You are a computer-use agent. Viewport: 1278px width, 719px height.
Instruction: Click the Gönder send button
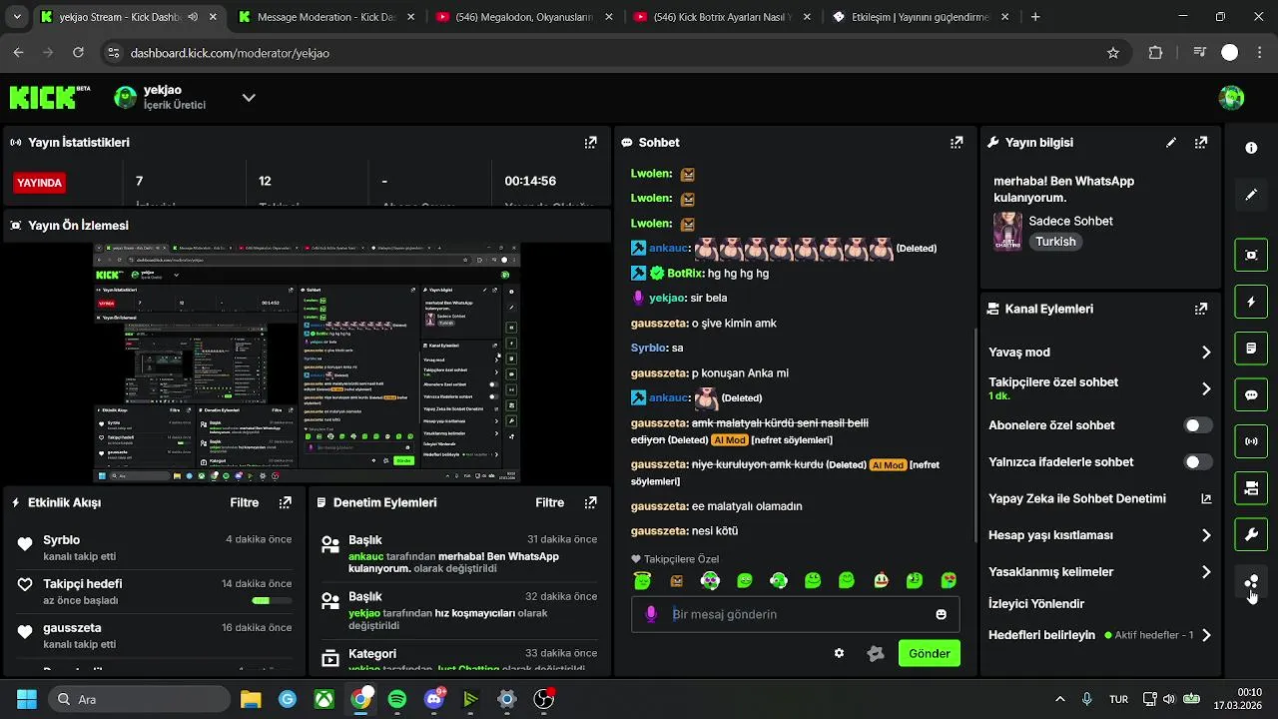pyautogui.click(x=929, y=653)
